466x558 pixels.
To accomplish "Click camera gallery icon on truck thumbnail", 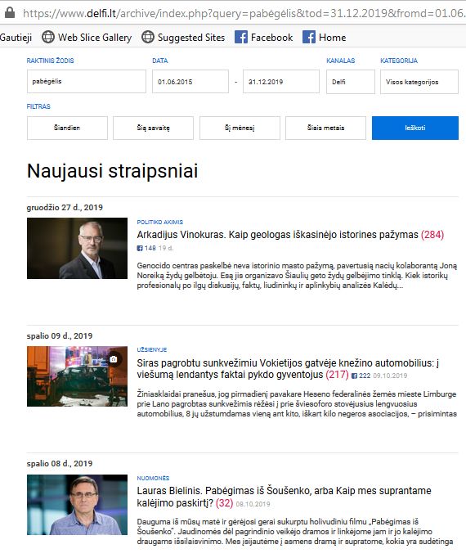I will pyautogui.click(x=114, y=359).
